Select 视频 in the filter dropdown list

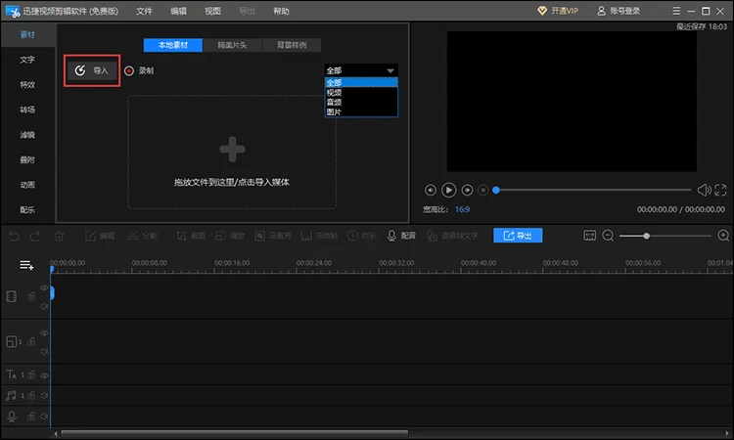pyautogui.click(x=336, y=93)
